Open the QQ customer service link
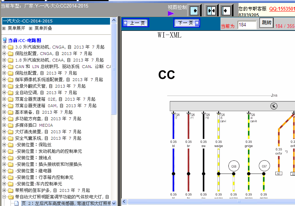Image resolution: width=295 pixels, height=206 pixels. (282, 9)
